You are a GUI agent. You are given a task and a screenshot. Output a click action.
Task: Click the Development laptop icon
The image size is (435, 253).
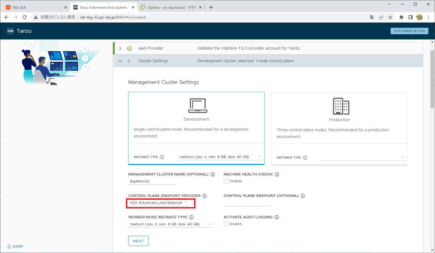198,105
